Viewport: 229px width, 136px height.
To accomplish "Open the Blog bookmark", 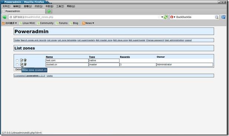I will [x=74, y=23].
